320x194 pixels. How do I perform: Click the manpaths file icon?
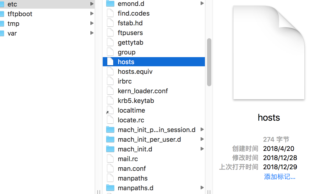click(110, 178)
